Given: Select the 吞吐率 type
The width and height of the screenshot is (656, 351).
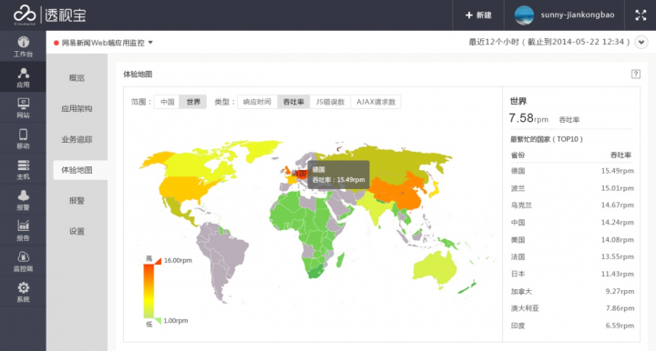Looking at the screenshot, I should [x=293, y=102].
